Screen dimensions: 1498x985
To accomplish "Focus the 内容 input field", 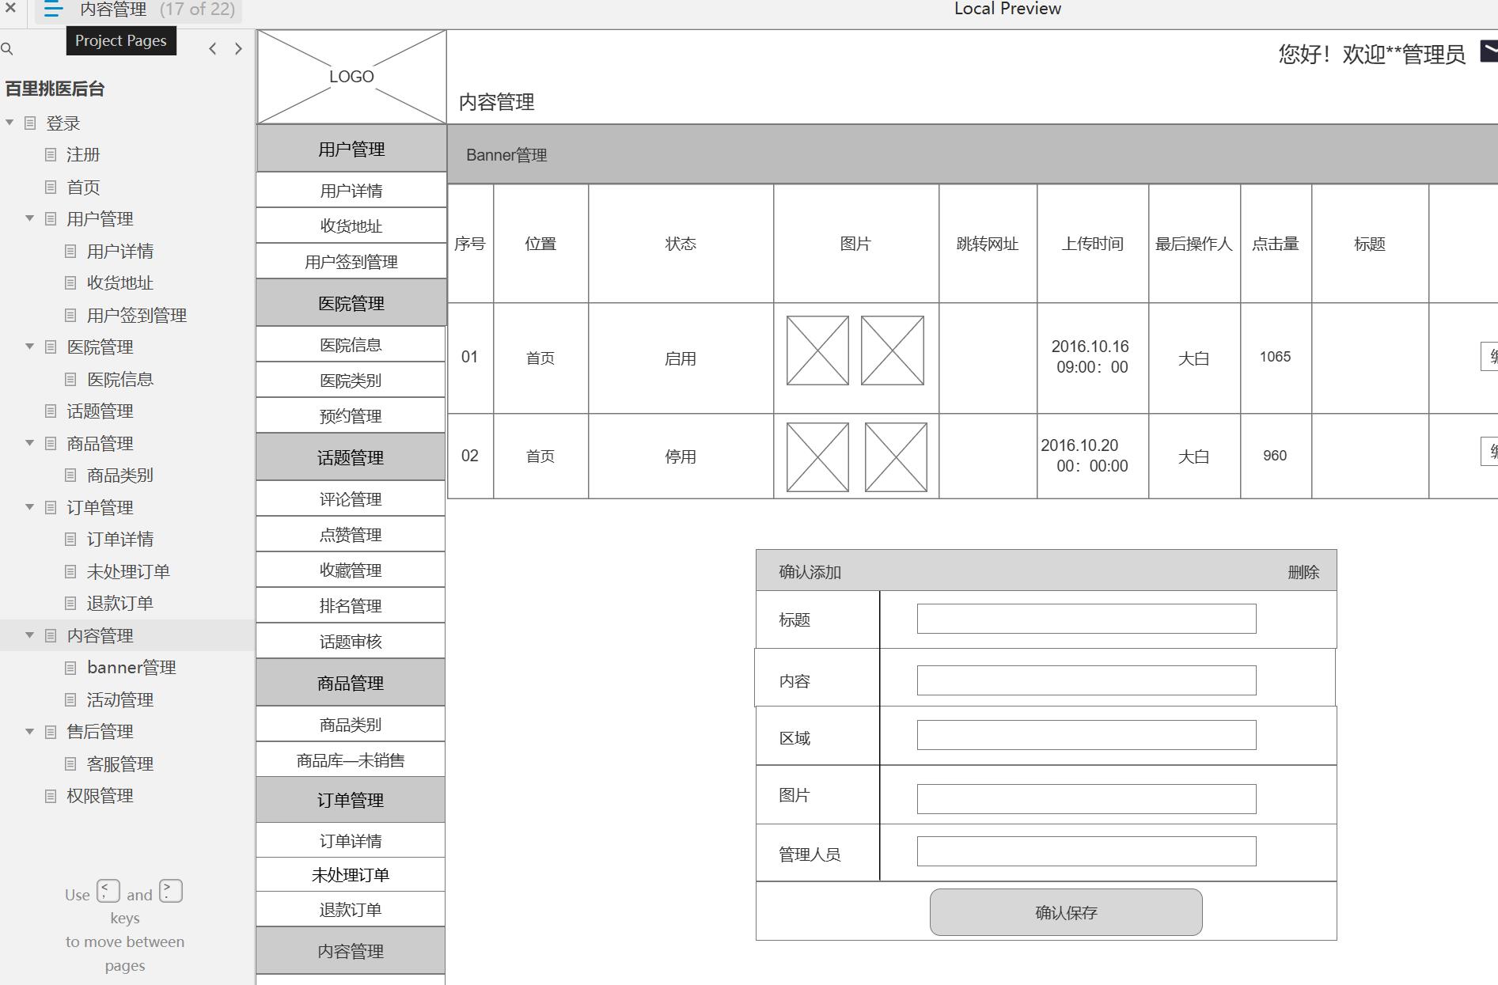I will (x=1087, y=680).
